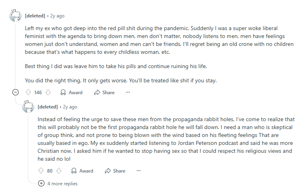Click the top comment's user avatar
The height and width of the screenshot is (190, 298).
tap(15, 16)
